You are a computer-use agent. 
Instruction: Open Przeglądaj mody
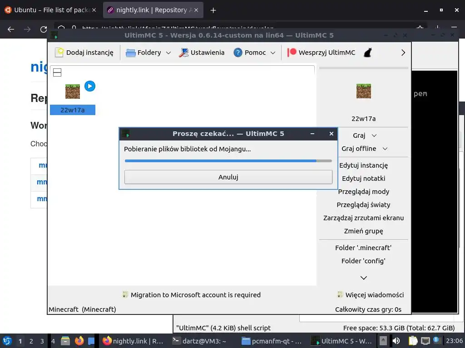pos(364,192)
